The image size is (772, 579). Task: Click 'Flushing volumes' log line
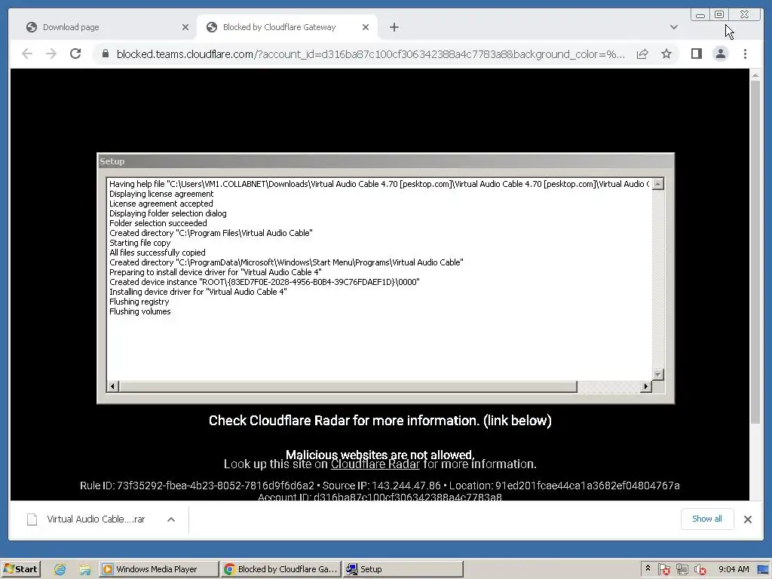[139, 311]
